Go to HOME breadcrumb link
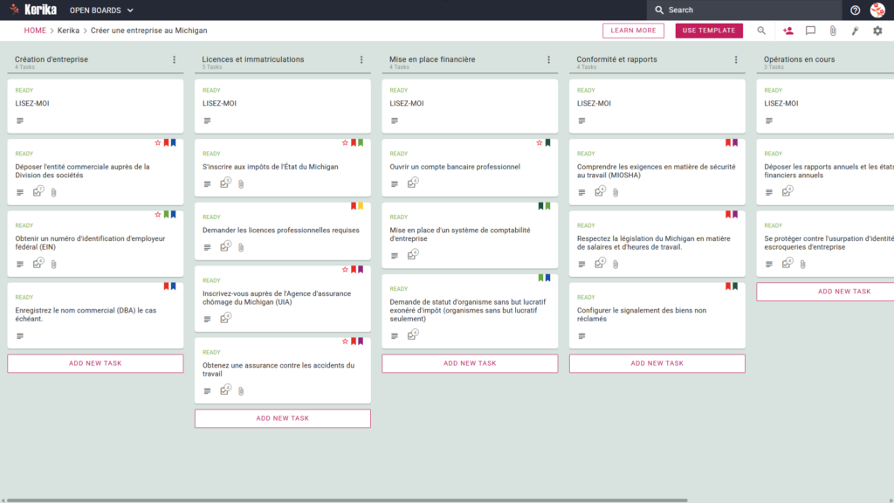This screenshot has width=894, height=503. point(35,31)
